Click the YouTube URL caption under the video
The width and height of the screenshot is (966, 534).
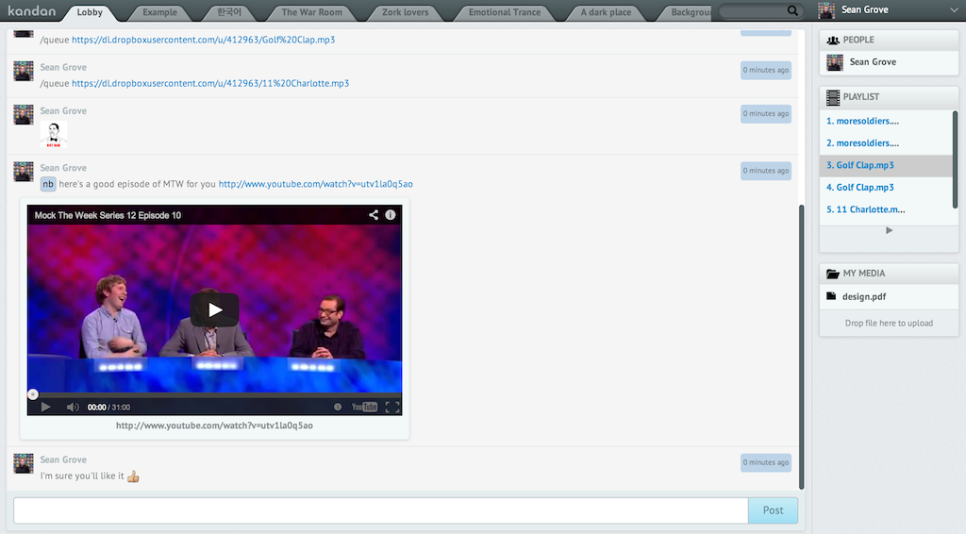coord(214,426)
